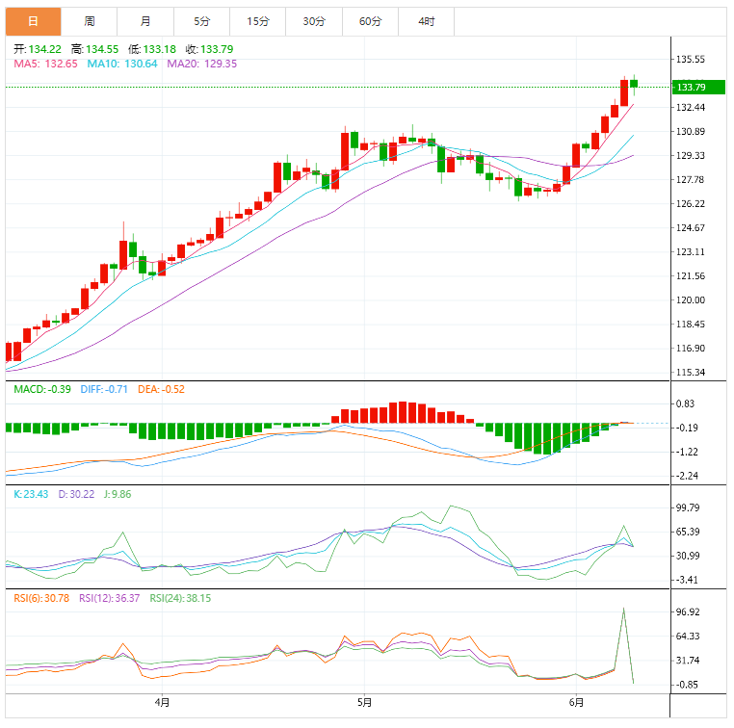Switch to the 周 weekly tab
Image resolution: width=734 pixels, height=728 pixels.
click(90, 21)
